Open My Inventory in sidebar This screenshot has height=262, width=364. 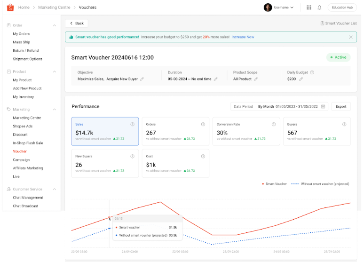[x=24, y=97]
